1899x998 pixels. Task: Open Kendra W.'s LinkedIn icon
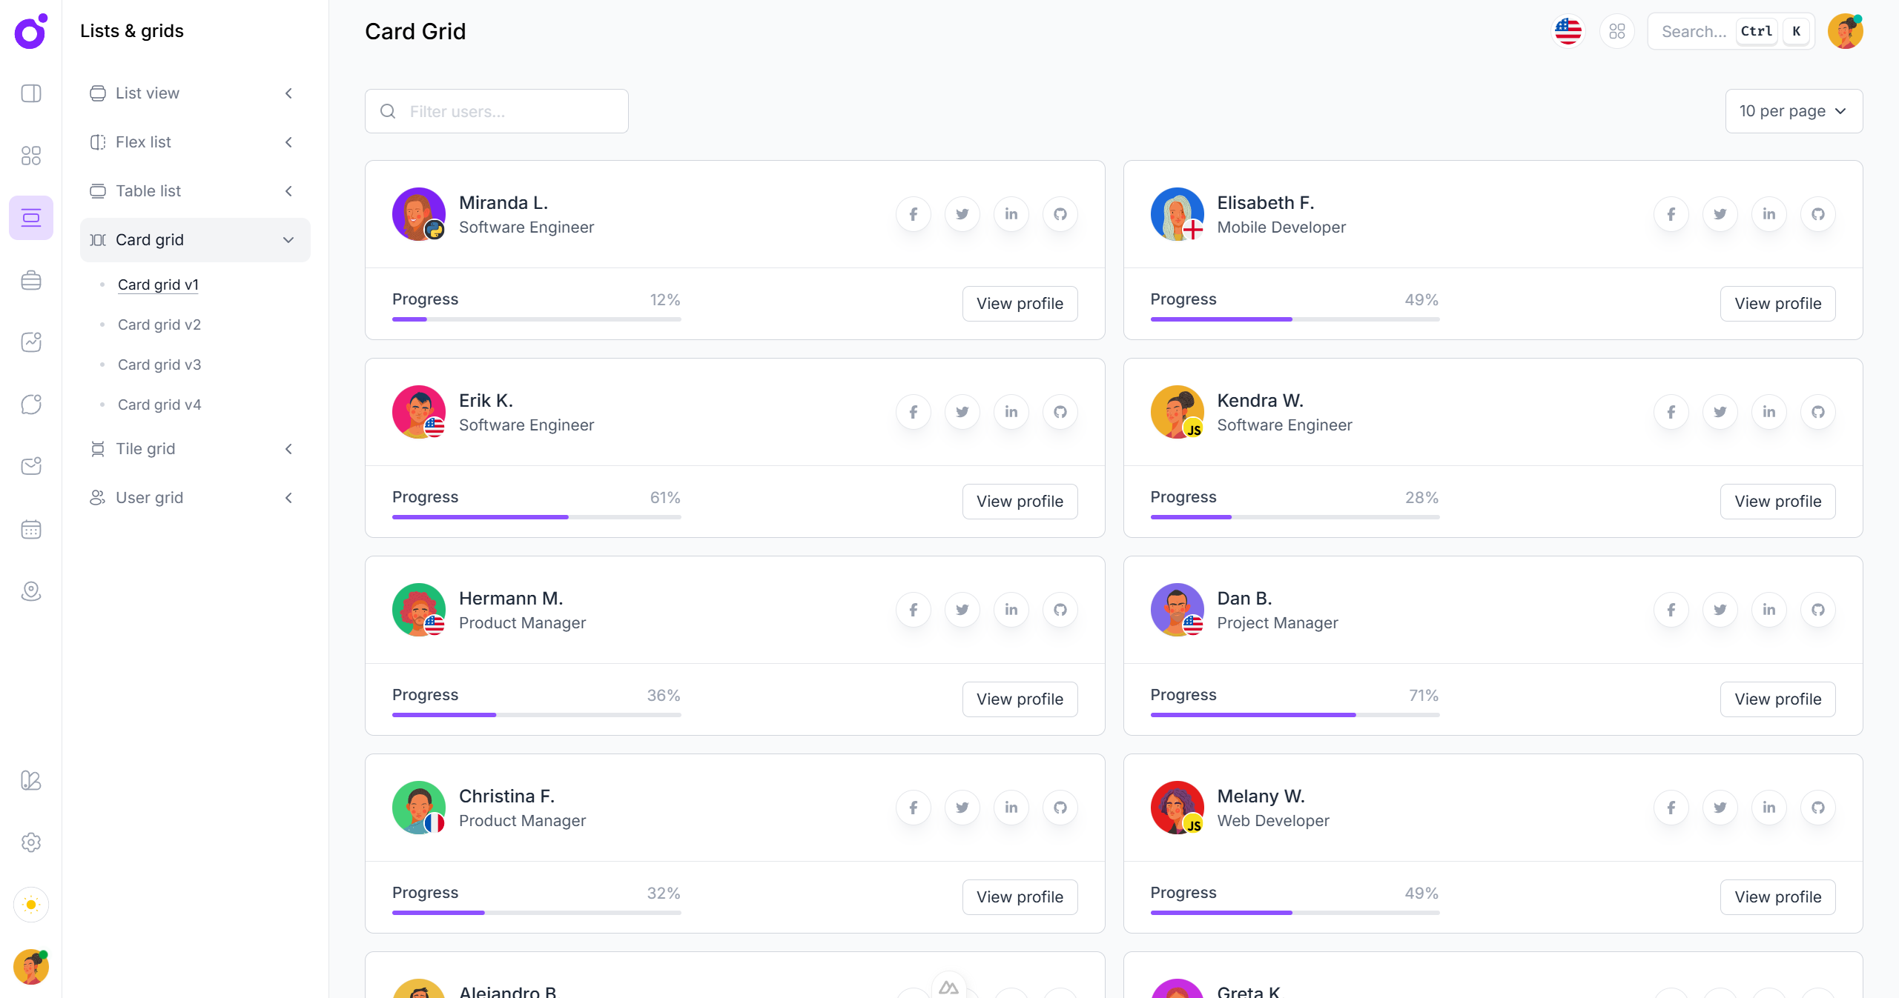(x=1768, y=412)
